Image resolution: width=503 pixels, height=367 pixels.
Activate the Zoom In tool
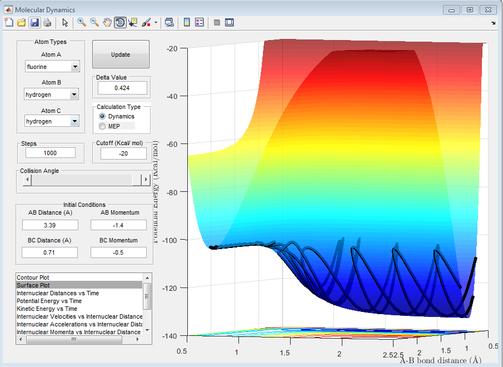click(x=82, y=22)
